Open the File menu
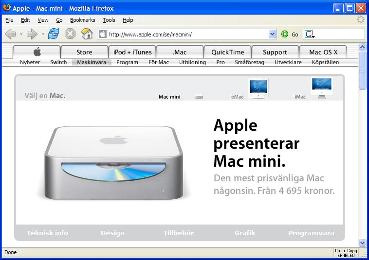The width and height of the screenshot is (369, 260). point(9,20)
